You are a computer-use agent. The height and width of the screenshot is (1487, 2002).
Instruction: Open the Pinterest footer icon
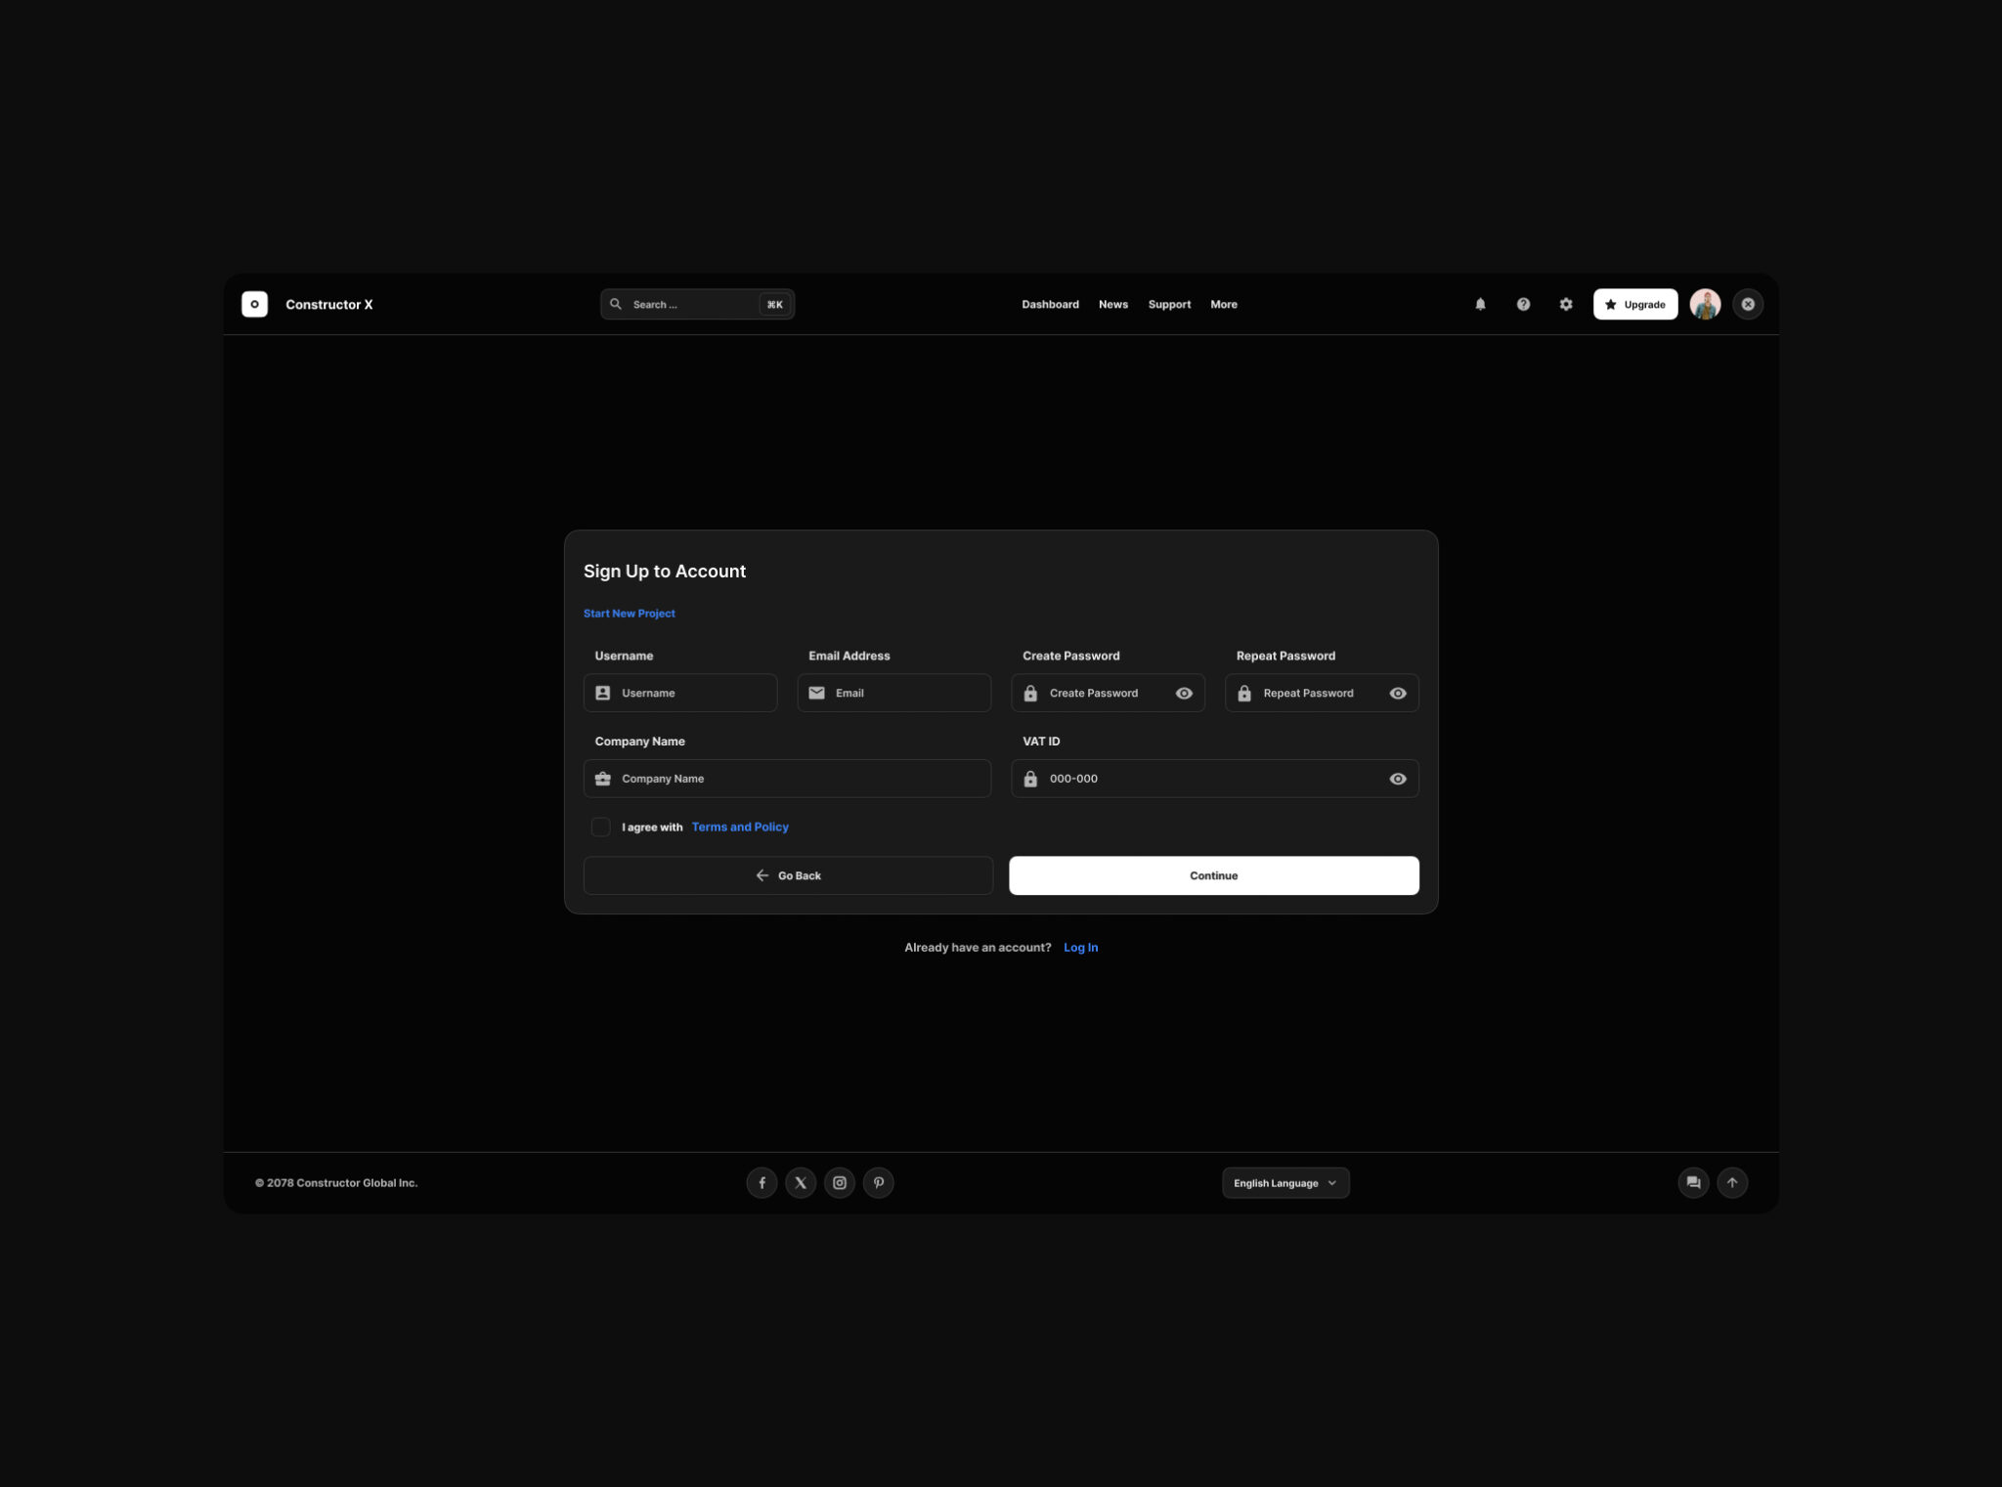[879, 1182]
